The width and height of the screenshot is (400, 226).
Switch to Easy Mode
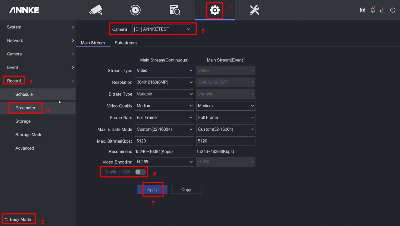coord(18,219)
